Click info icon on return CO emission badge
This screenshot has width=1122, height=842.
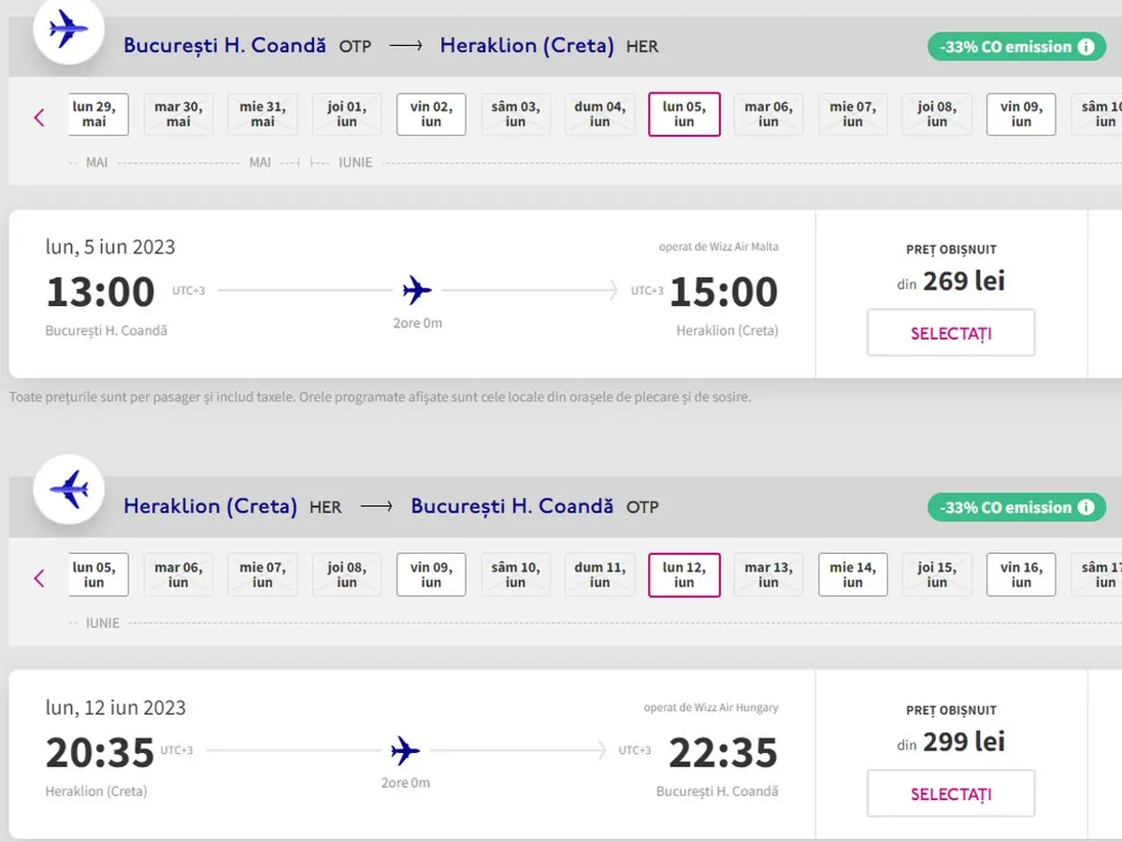click(x=1086, y=507)
